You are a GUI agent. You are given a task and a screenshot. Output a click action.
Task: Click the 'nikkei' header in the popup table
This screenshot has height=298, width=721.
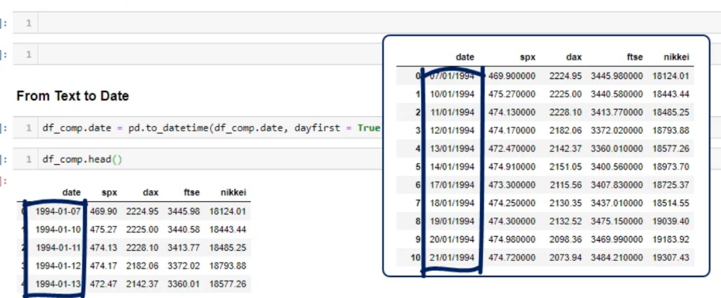pyautogui.click(x=676, y=57)
